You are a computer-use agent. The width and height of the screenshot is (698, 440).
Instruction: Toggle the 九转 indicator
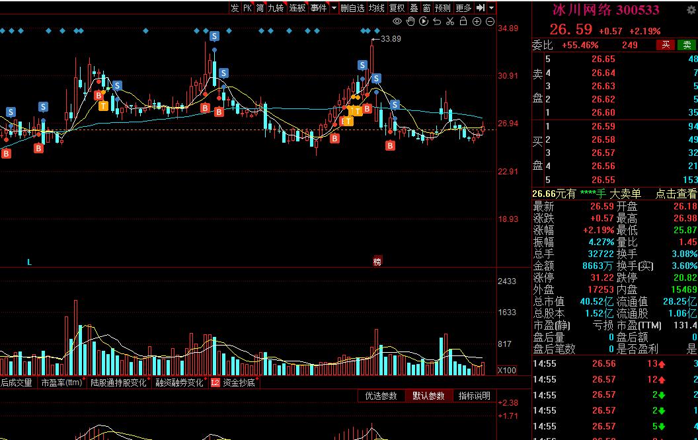tap(276, 8)
